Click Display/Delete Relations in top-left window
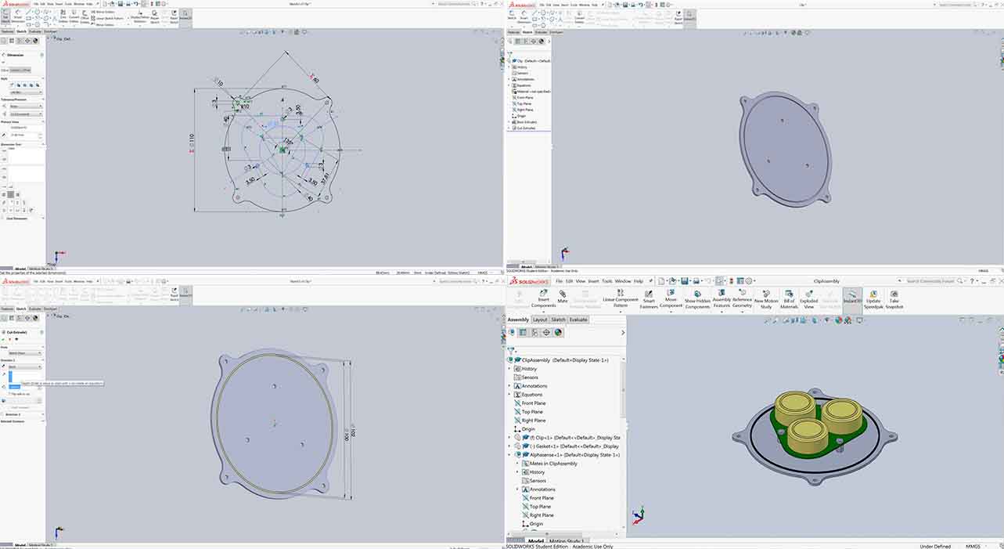Screen dimensions: 1004x549 tap(139, 16)
